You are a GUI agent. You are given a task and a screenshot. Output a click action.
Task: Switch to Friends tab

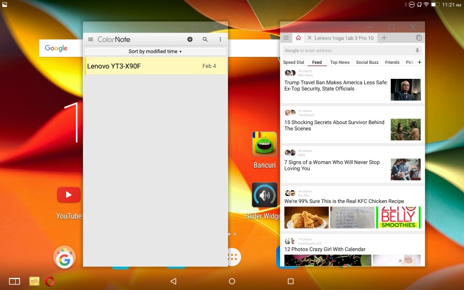(392, 62)
